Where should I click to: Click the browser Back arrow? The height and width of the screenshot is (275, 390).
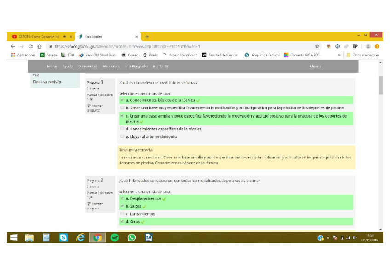pos(13,46)
